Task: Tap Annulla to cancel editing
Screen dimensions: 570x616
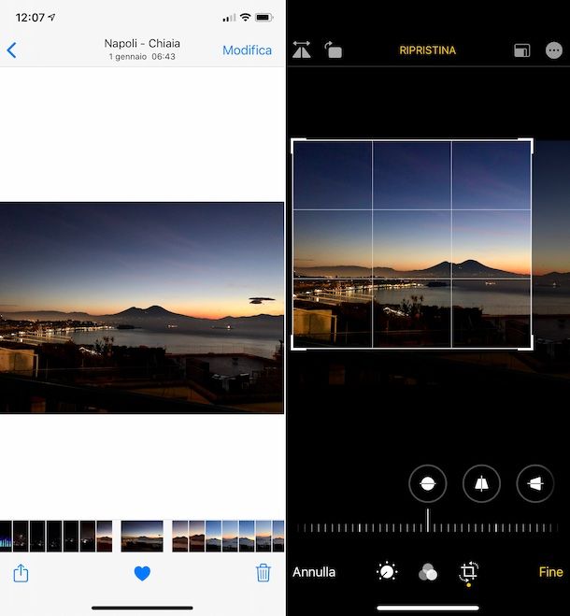Action: (314, 572)
